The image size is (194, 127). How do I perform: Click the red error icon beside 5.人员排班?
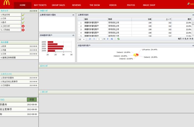[23, 30]
